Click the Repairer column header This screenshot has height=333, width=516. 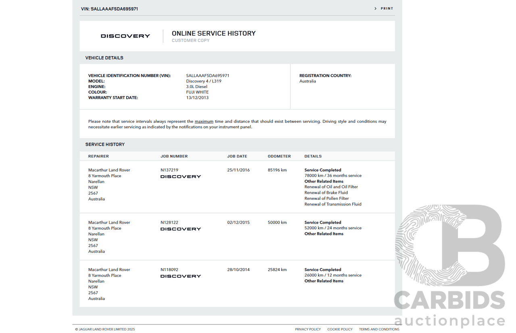coord(98,156)
